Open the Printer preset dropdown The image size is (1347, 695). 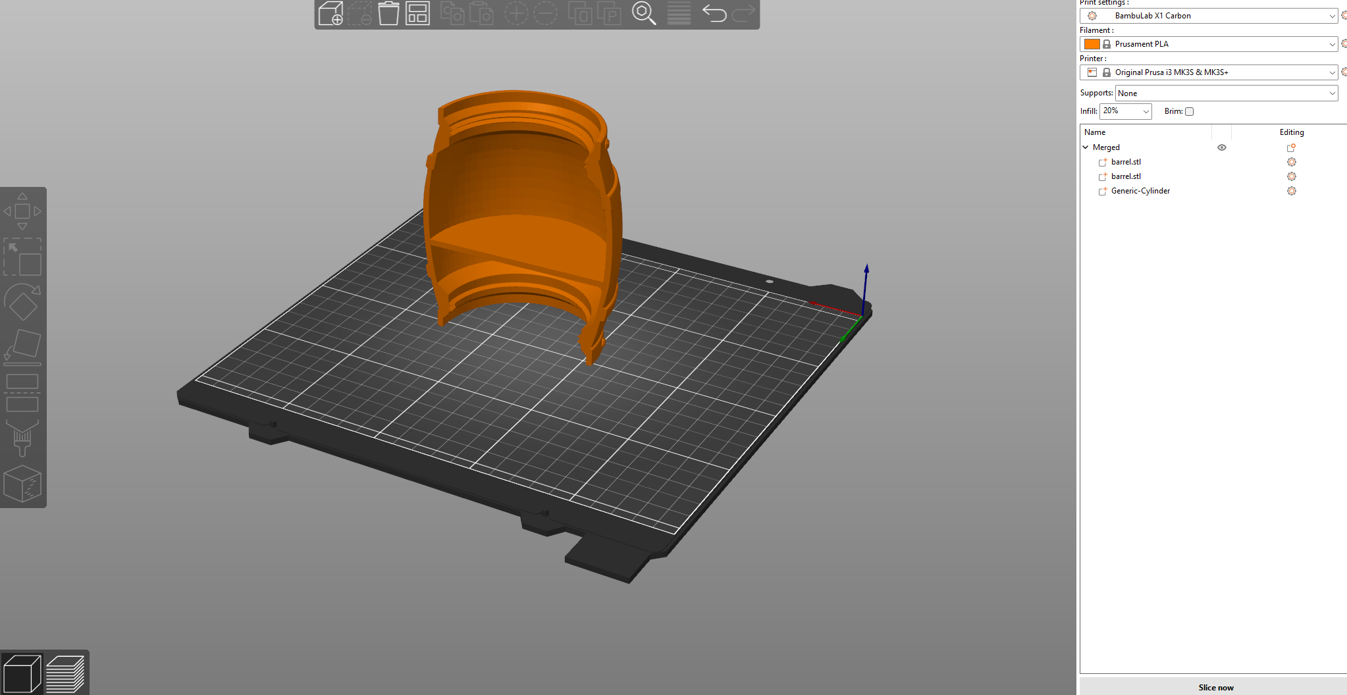[1209, 72]
